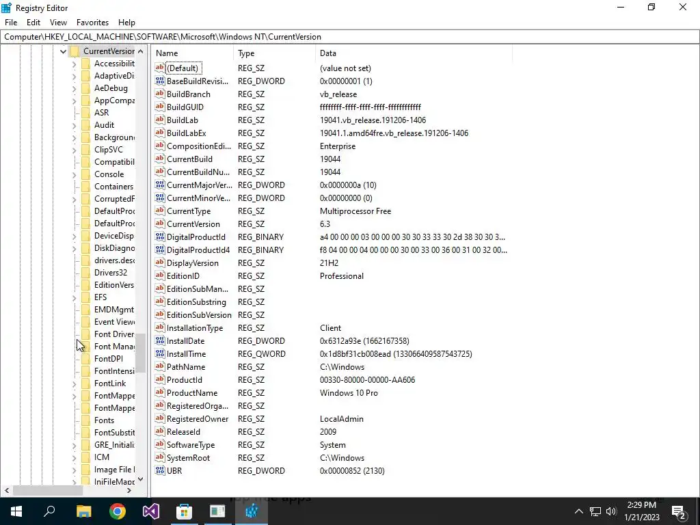Expand the ClipSVC key
Screen dimensions: 700x525
74,150
